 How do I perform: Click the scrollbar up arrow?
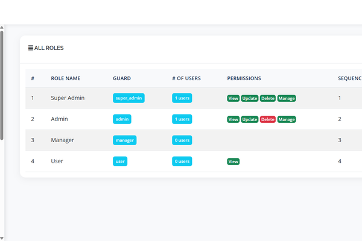tap(2, 28)
